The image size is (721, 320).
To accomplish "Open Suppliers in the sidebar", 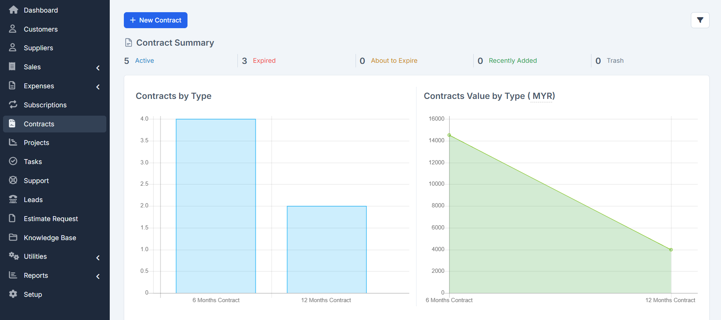I will point(38,48).
